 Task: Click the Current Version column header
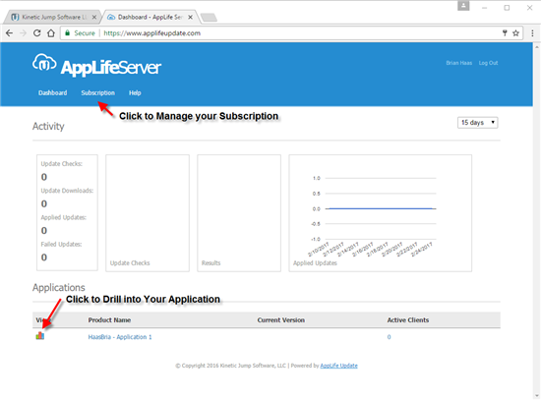281,320
